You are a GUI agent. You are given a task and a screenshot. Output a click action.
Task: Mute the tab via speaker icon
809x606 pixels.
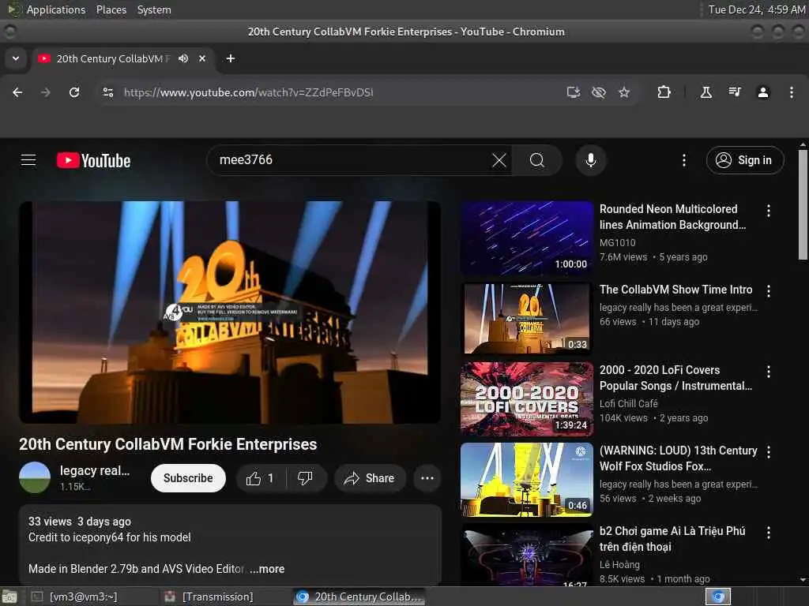(183, 58)
